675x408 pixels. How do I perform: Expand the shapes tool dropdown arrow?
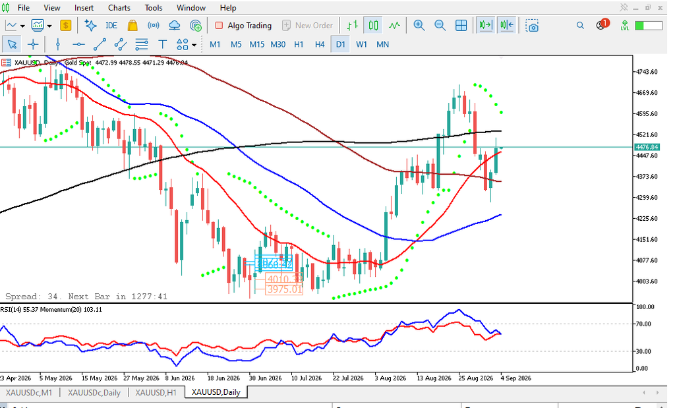(x=194, y=45)
